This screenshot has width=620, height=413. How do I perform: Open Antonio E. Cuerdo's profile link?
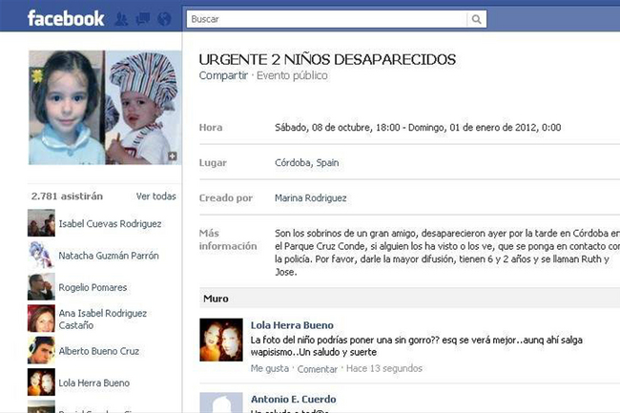coord(293,399)
